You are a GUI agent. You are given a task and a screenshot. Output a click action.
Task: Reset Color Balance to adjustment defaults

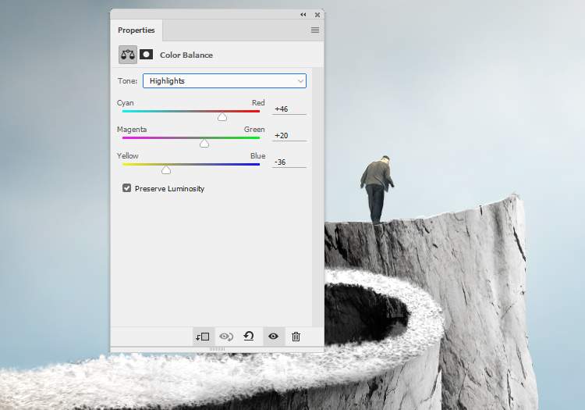(x=249, y=337)
